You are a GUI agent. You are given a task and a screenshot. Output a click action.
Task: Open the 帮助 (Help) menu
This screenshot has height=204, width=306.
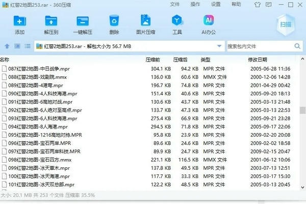click(x=236, y=4)
